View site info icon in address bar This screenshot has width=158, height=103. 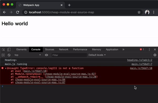click(26, 12)
